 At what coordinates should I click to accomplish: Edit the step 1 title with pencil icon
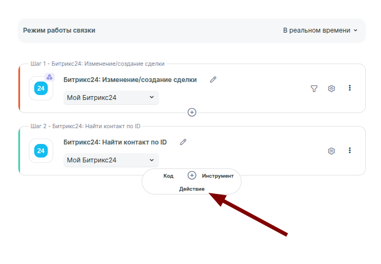pos(213,79)
